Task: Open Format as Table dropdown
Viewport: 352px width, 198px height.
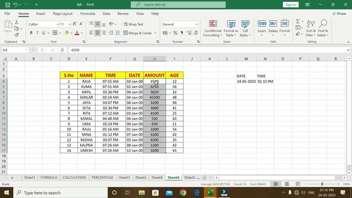Action: click(x=231, y=28)
